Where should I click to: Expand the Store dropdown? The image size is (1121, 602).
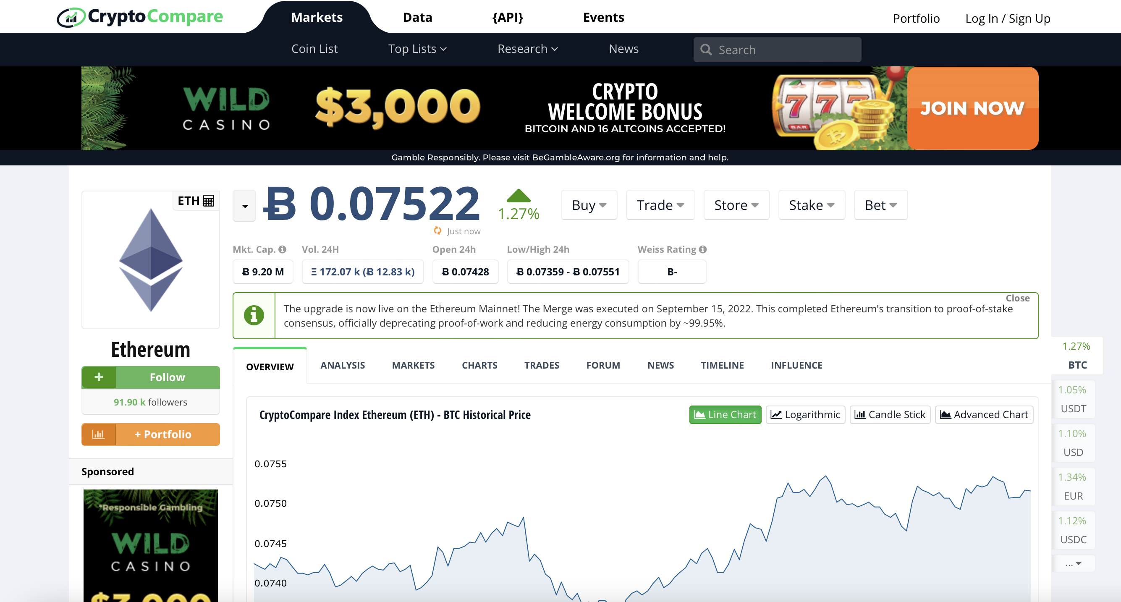(x=736, y=205)
